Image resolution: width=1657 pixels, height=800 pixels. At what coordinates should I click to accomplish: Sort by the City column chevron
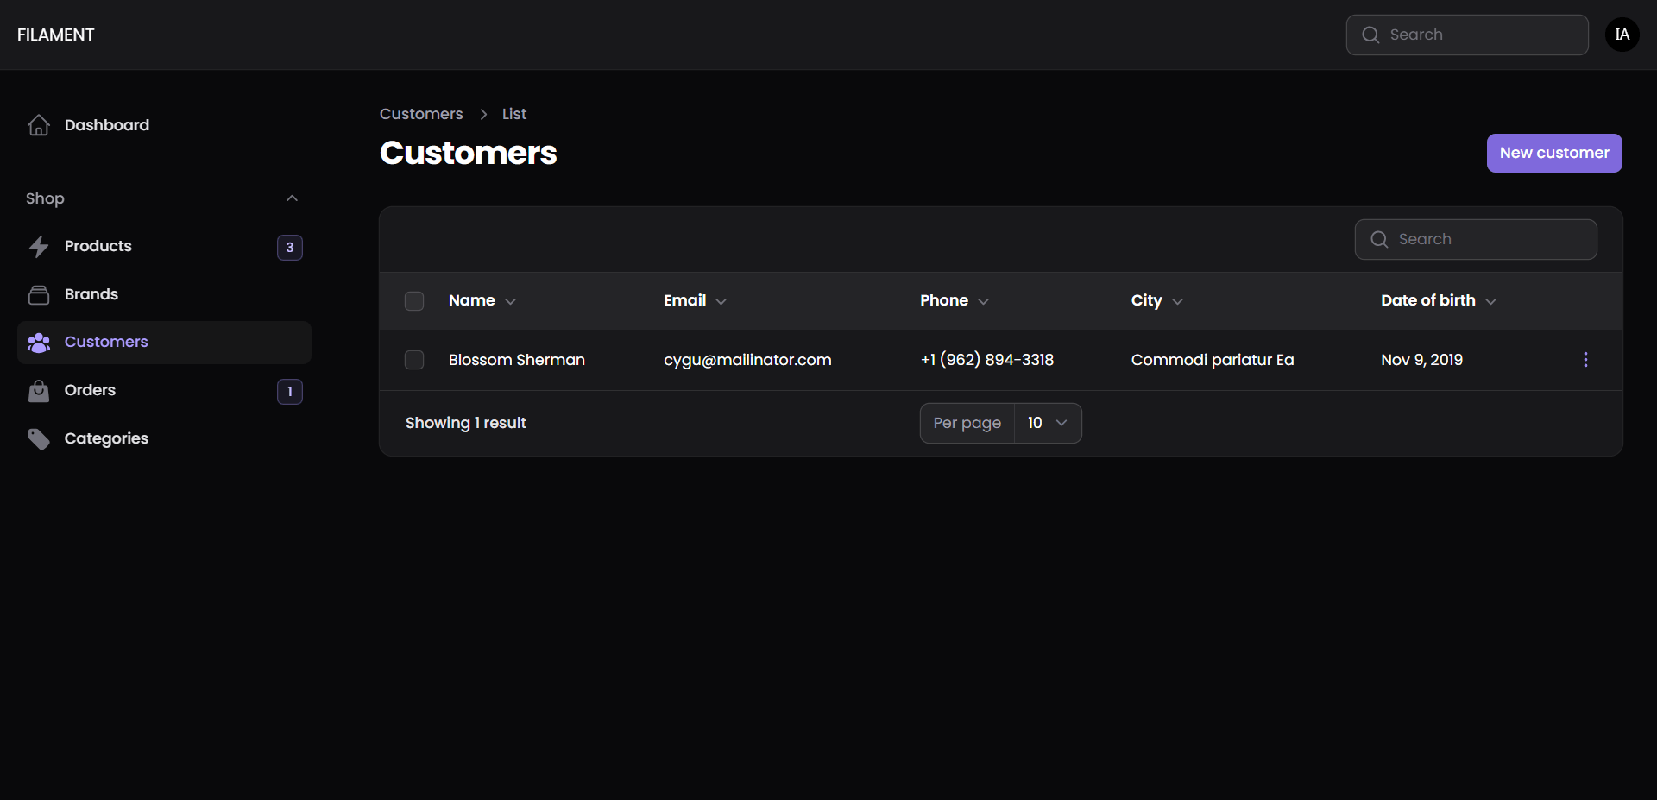[x=1177, y=301]
